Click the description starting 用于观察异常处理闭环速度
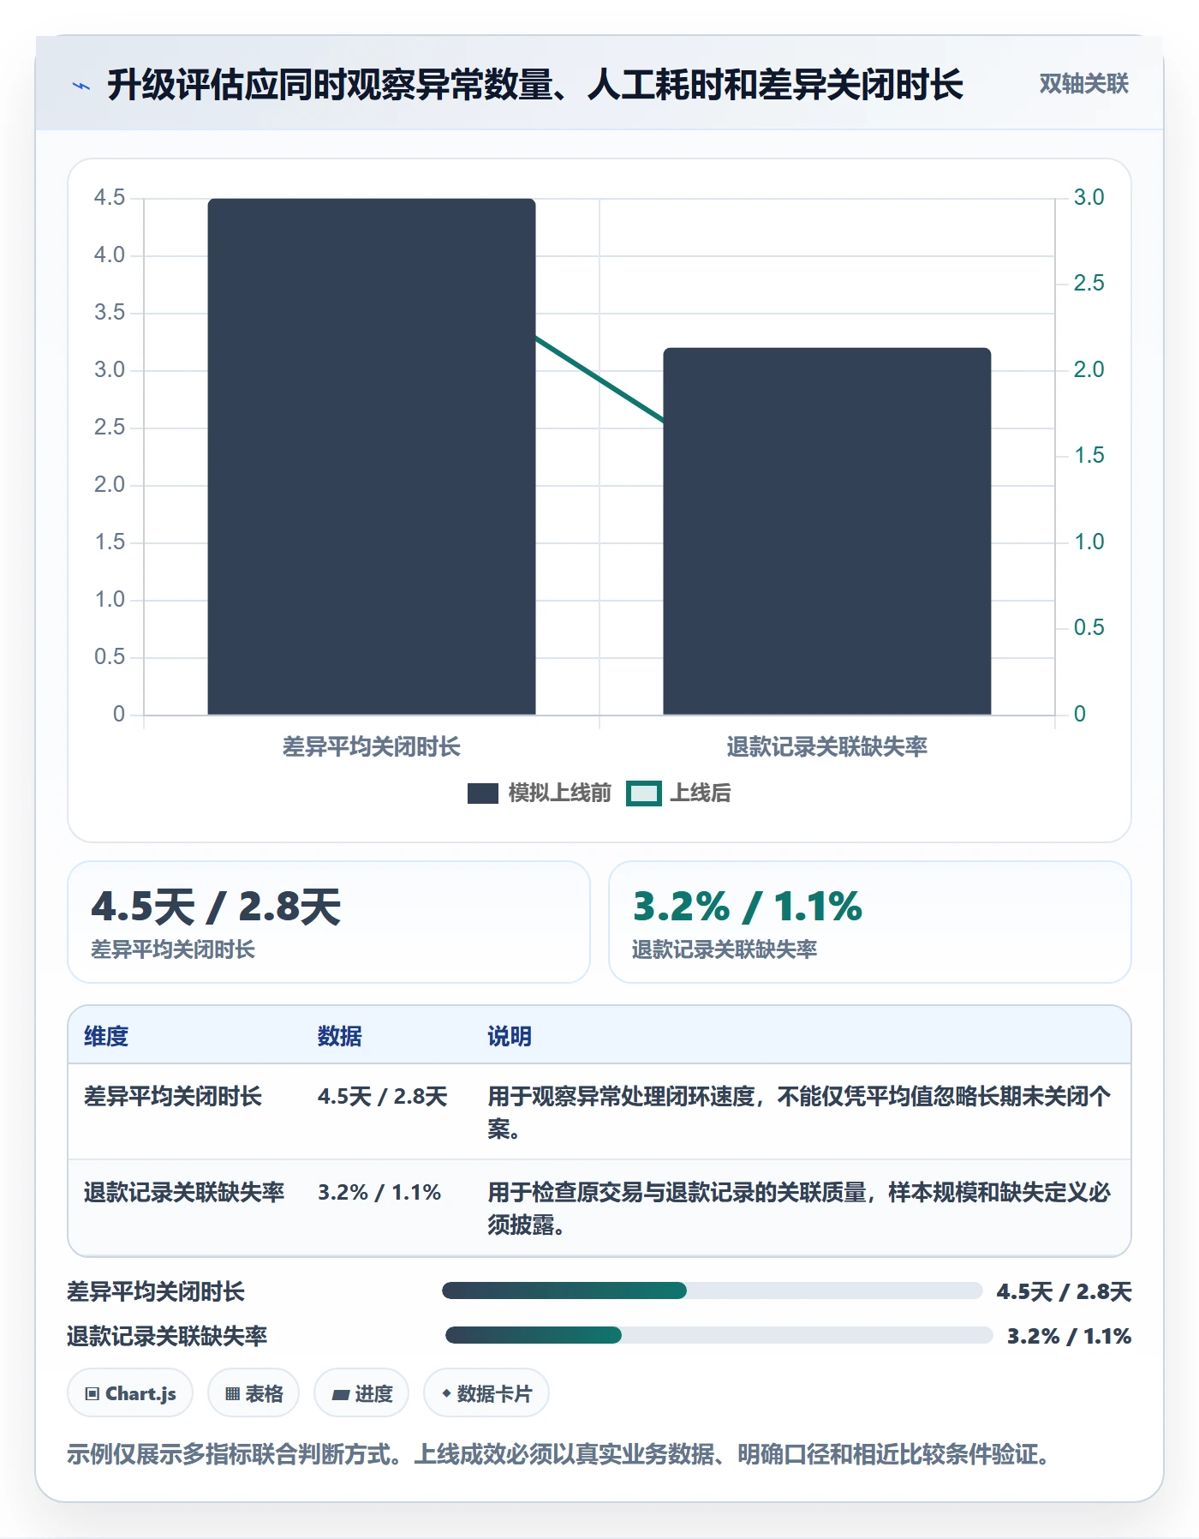The width and height of the screenshot is (1199, 1539). tap(800, 1112)
